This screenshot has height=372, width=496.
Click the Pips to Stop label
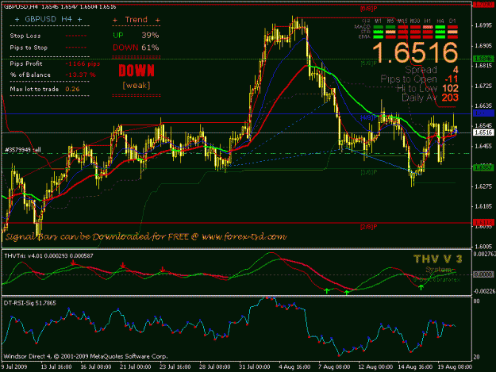coord(29,48)
